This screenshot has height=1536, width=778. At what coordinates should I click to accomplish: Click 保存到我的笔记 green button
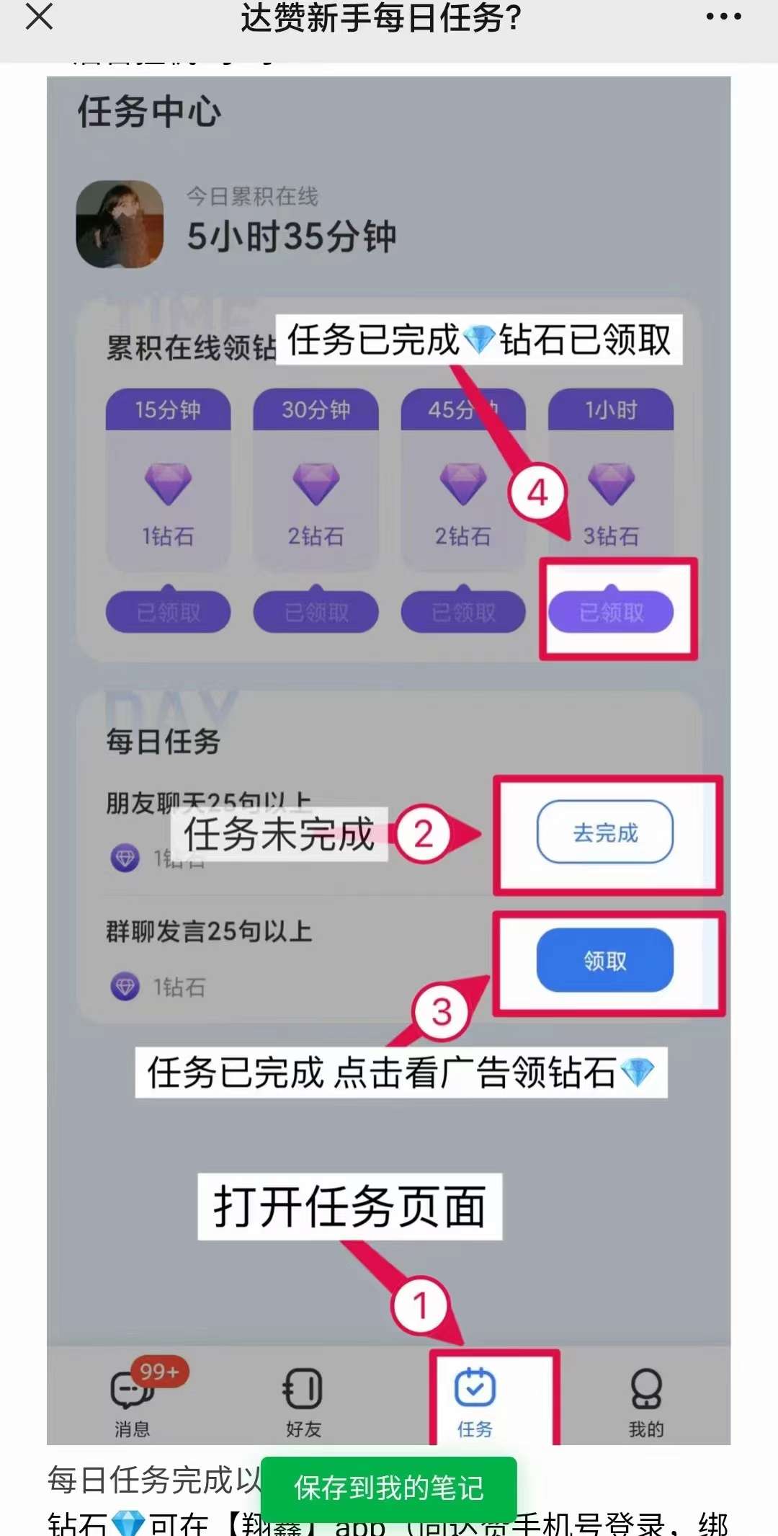[x=389, y=1488]
